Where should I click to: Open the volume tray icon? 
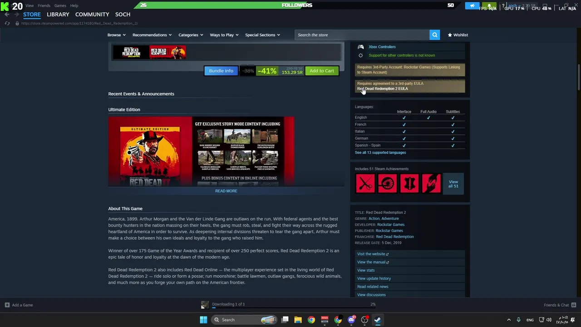click(549, 320)
